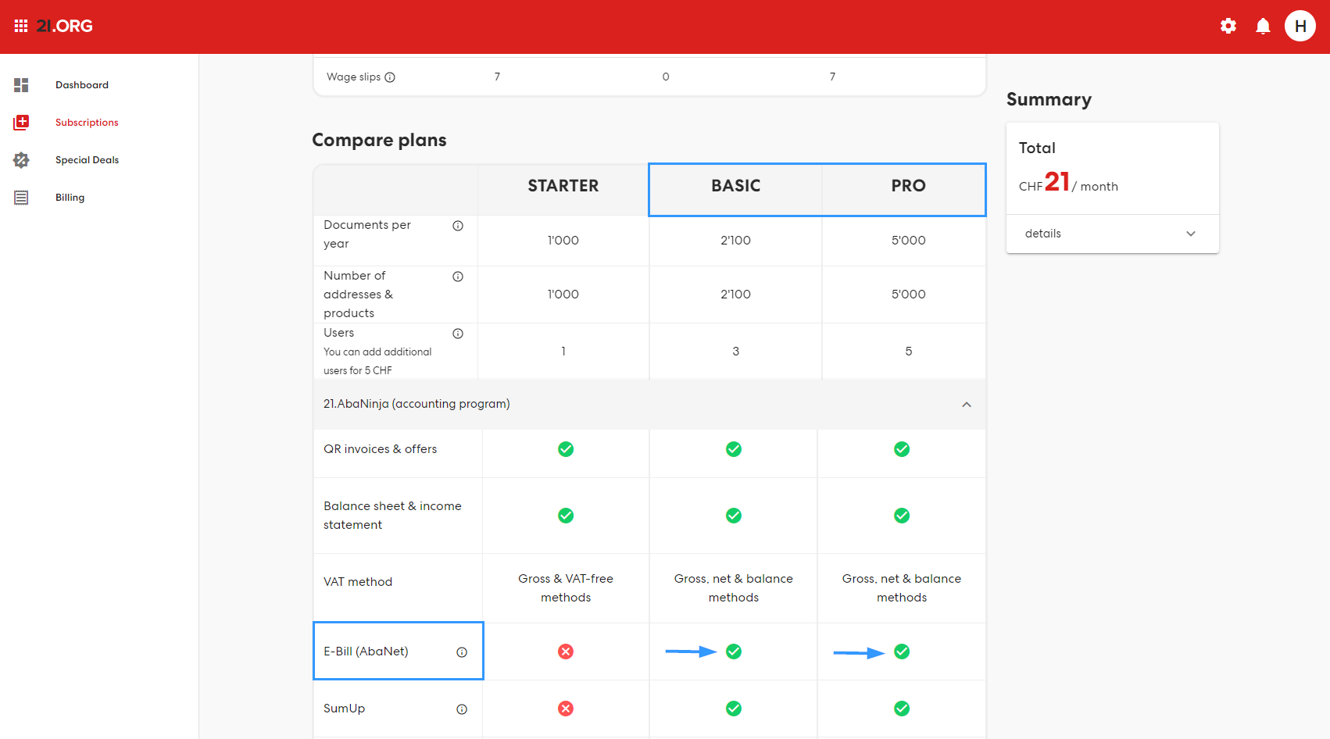Show info for Number of addresses & products
The width and height of the screenshot is (1330, 739).
coord(458,277)
